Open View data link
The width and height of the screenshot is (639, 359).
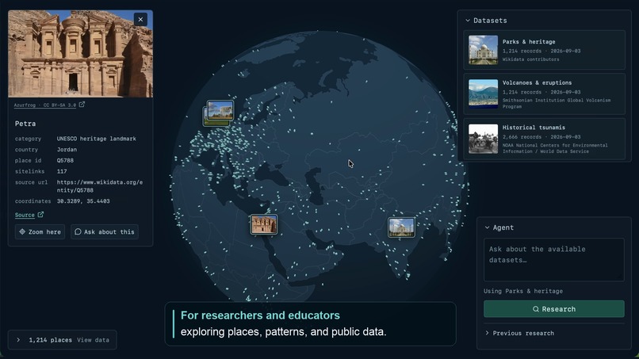pos(93,340)
